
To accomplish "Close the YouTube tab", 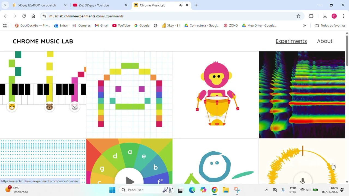I will tap(126, 5).
